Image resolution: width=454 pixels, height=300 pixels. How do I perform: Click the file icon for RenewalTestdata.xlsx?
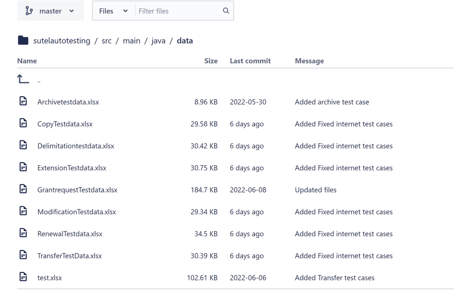(23, 233)
